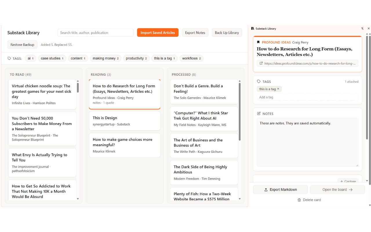The image size is (371, 232).
Task: Click the down arrow of Processed column scrollbar
Action: point(240,199)
